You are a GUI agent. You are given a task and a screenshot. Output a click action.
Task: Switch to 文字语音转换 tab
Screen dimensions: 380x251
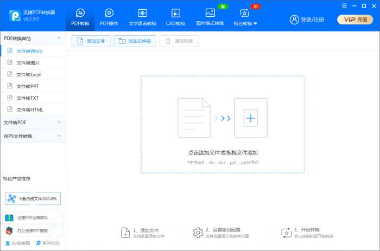click(x=143, y=16)
